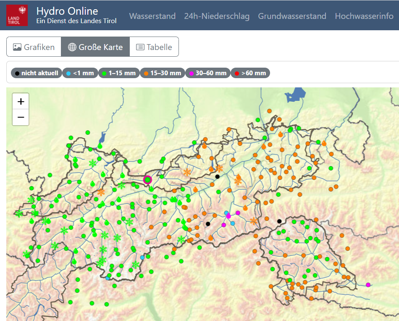Click the black marker below the orange snowflake on the Inn
The height and width of the screenshot is (321, 399).
(x=217, y=176)
